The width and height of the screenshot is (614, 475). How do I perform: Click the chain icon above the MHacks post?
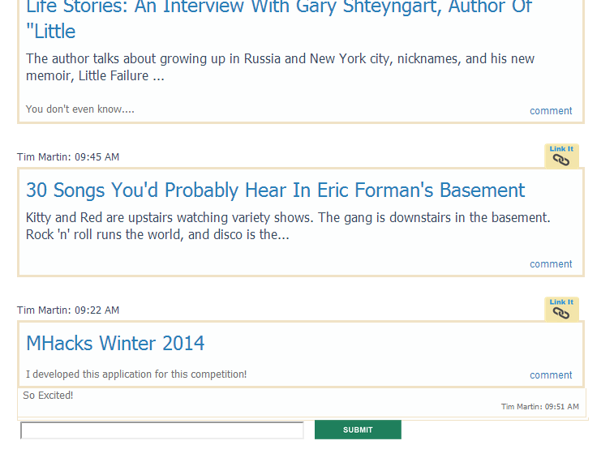pyautogui.click(x=561, y=313)
